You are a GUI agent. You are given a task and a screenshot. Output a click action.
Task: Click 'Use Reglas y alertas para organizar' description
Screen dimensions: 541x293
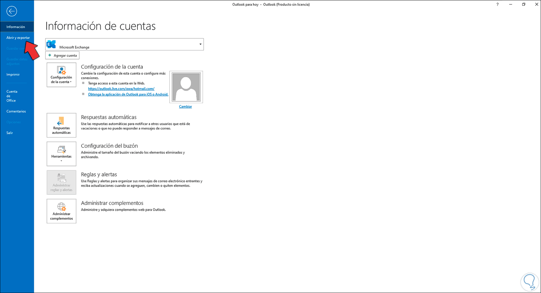click(142, 183)
